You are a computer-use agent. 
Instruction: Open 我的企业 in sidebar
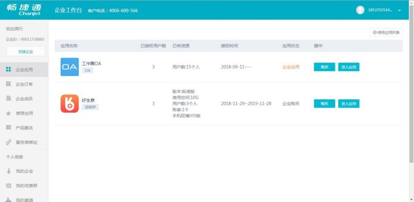[24, 171]
